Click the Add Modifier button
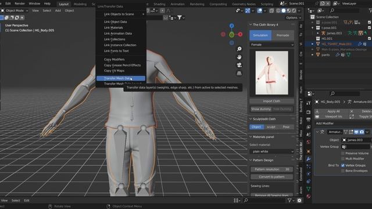 [x=343, y=124]
